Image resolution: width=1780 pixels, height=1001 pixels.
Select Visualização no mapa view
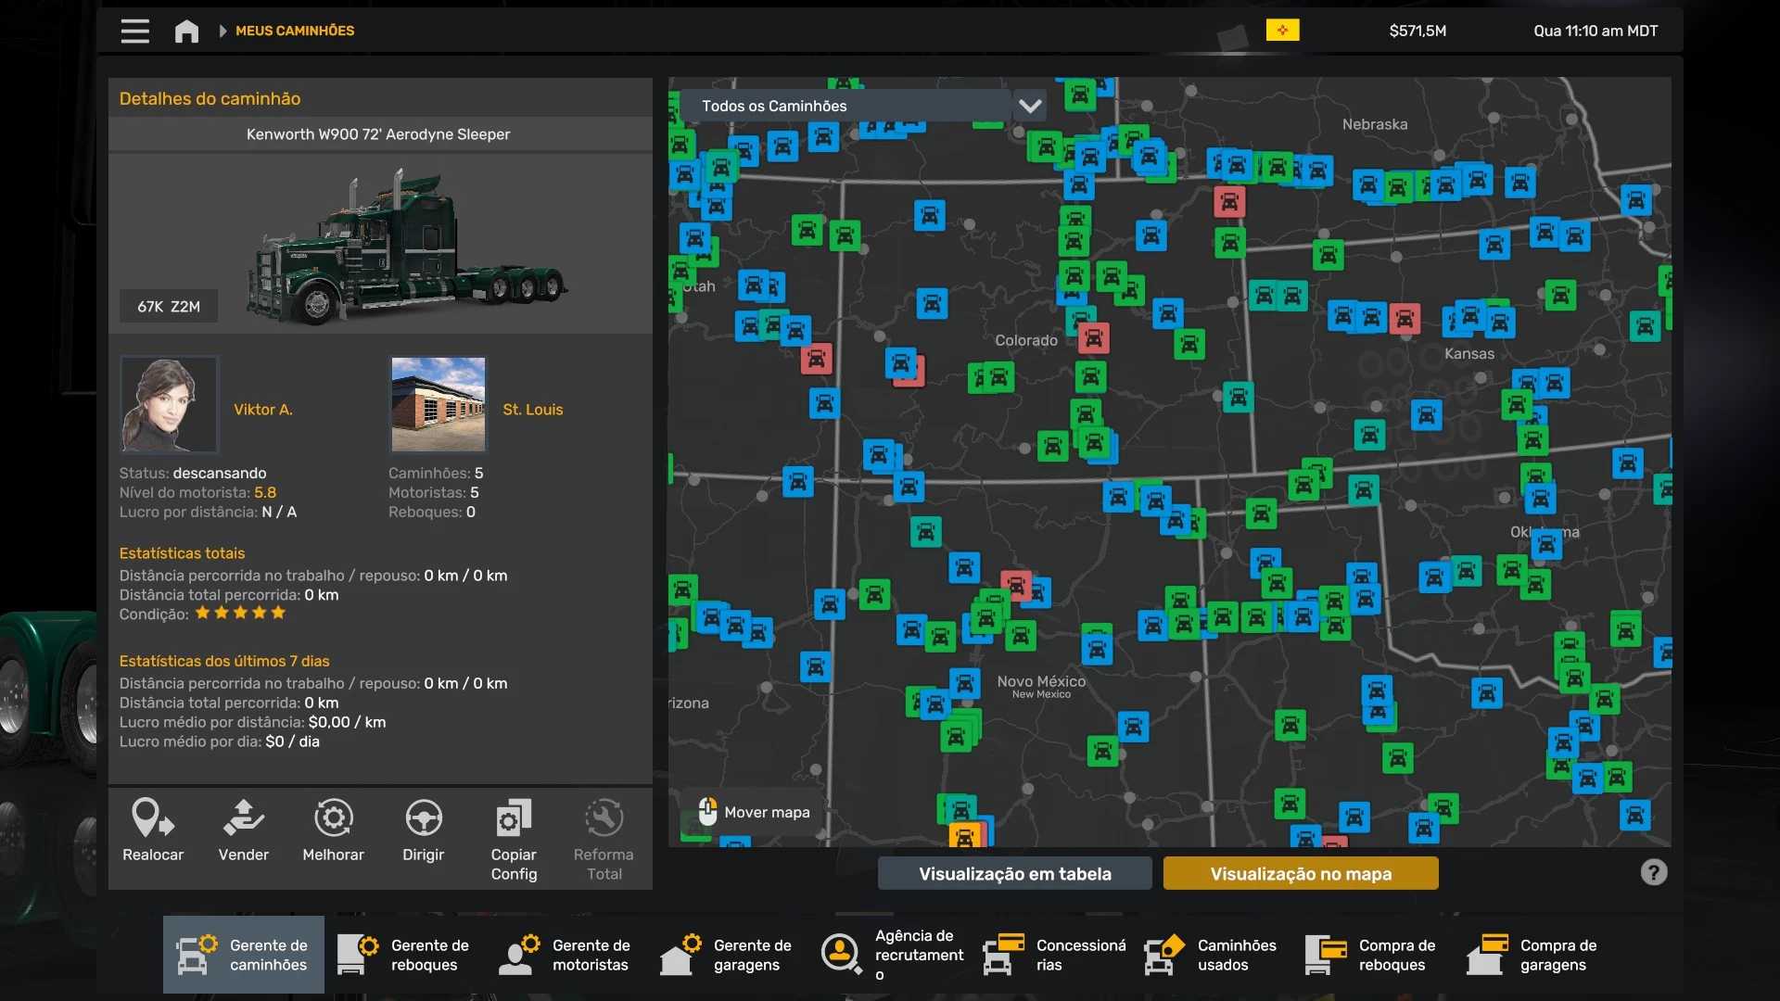tap(1300, 873)
